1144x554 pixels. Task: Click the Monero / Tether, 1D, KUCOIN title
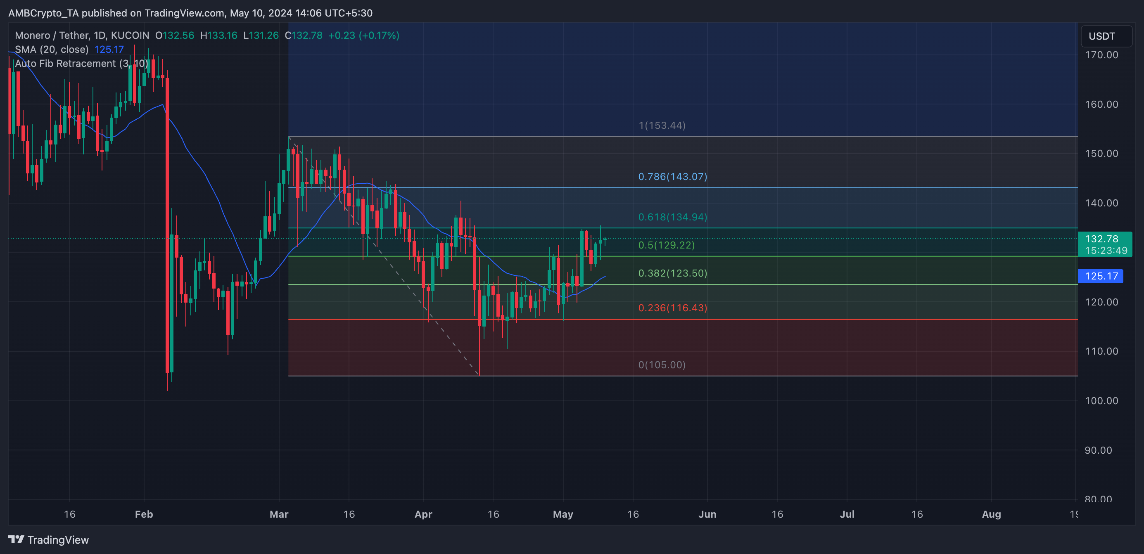tap(82, 36)
